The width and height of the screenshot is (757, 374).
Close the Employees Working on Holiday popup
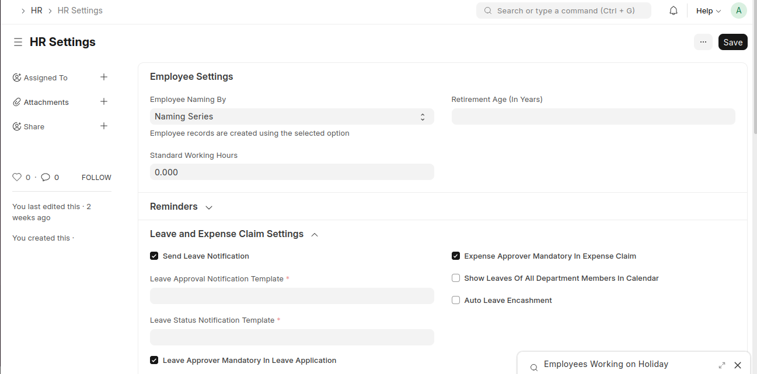738,365
